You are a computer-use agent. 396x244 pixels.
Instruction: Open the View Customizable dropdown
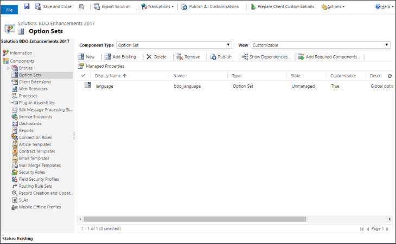click(321, 45)
